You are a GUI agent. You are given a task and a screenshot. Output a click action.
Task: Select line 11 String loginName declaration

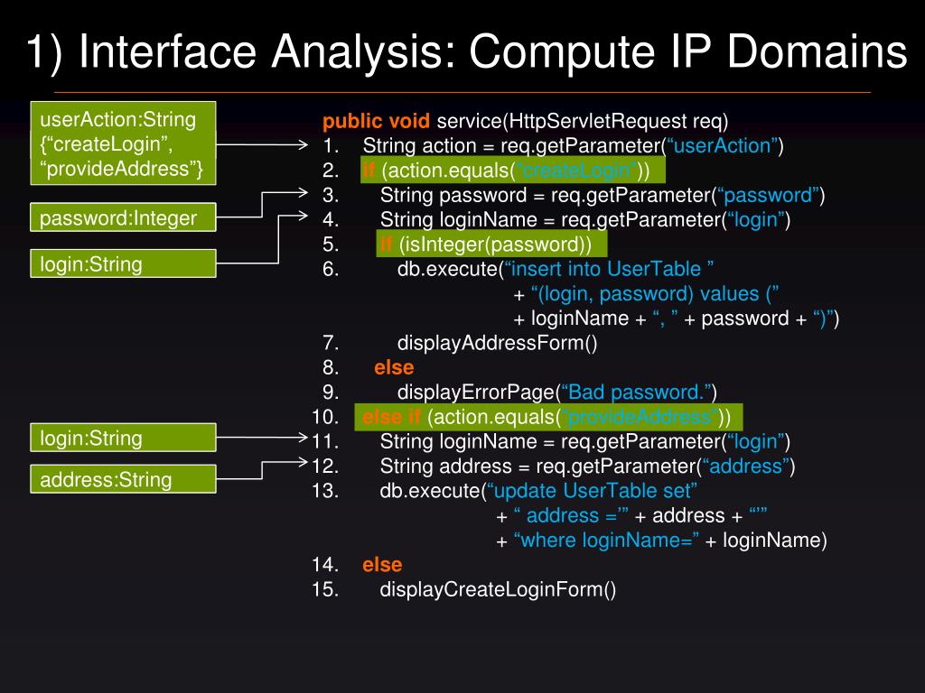click(585, 441)
